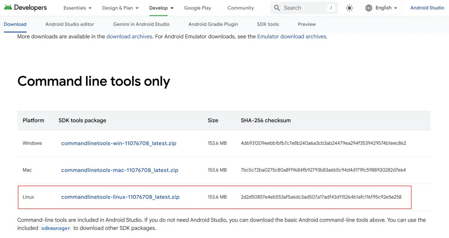The image size is (449, 238).
Task: Select the Download tab
Action: pyautogui.click(x=15, y=24)
